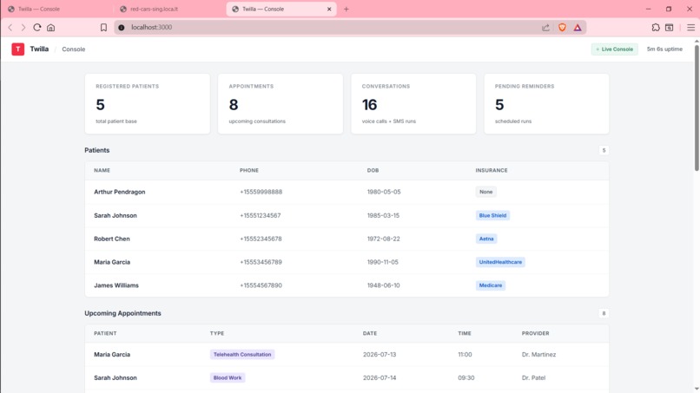Click phone number +15551234567

[x=261, y=215]
